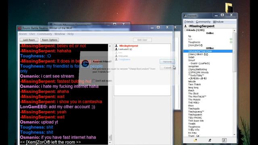Select "Tiachopdo" in the friends list
This screenshot has height=145, width=258.
tap(194, 108)
